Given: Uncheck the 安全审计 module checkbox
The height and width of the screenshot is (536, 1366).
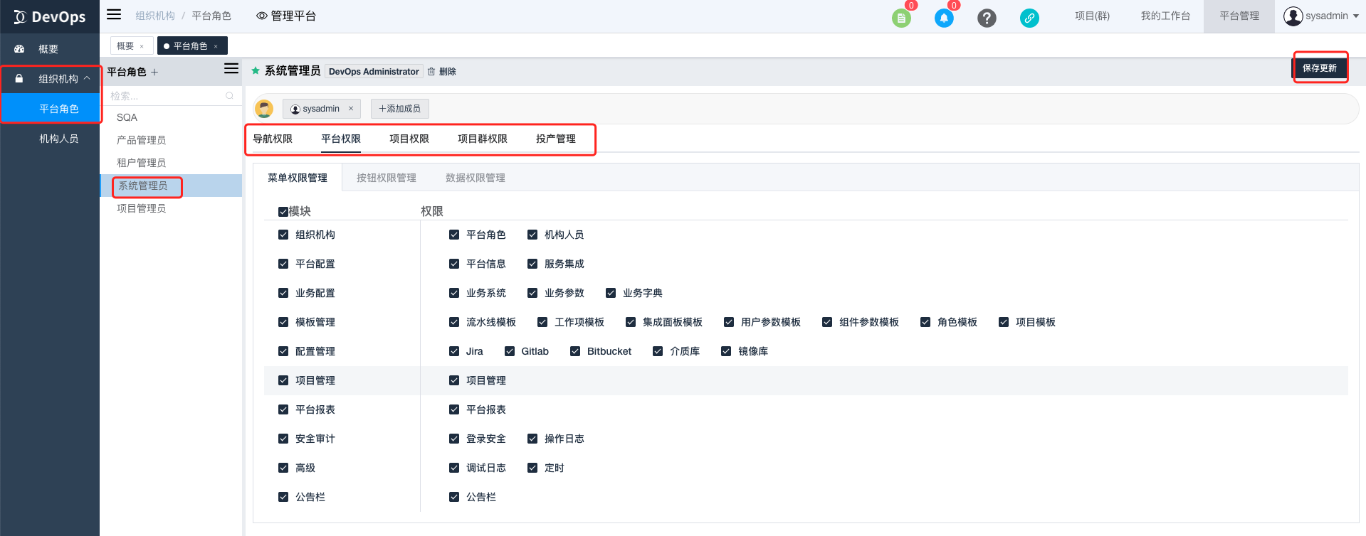Looking at the screenshot, I should point(283,439).
